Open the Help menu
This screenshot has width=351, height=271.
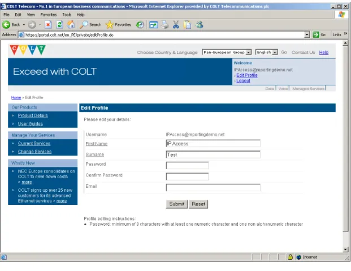click(80, 15)
